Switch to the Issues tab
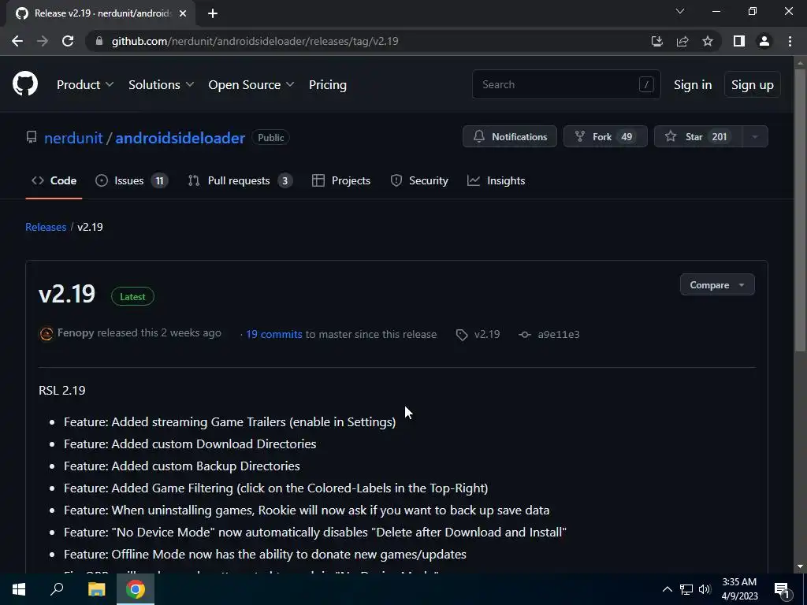 tap(132, 180)
